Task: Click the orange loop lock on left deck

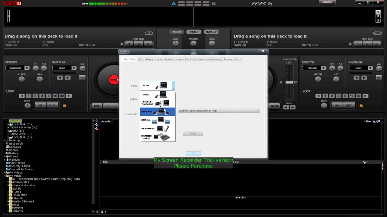Action: [64, 105]
